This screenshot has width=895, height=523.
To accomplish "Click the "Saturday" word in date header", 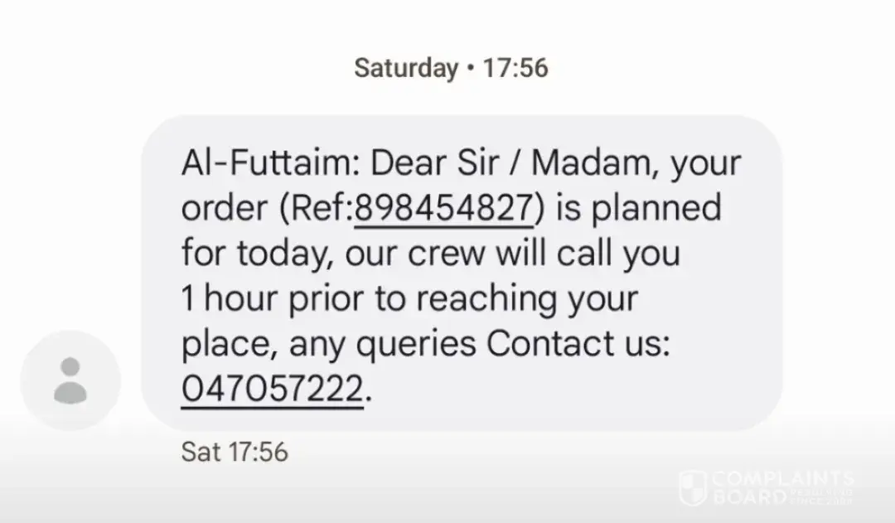I will tap(405, 68).
